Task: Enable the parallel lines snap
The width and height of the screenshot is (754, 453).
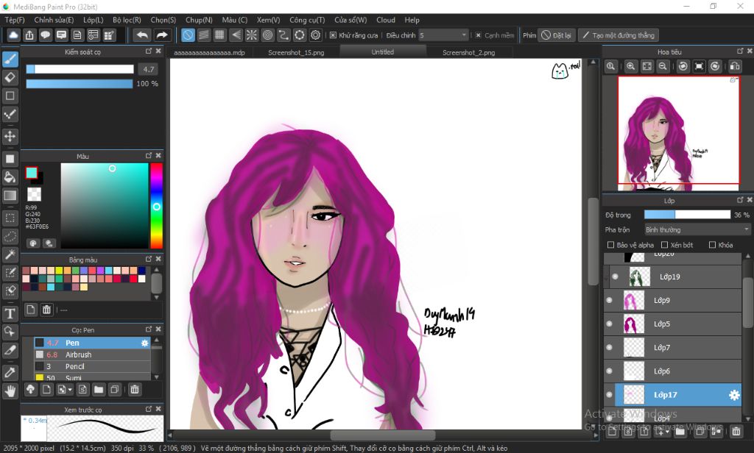Action: click(x=204, y=35)
